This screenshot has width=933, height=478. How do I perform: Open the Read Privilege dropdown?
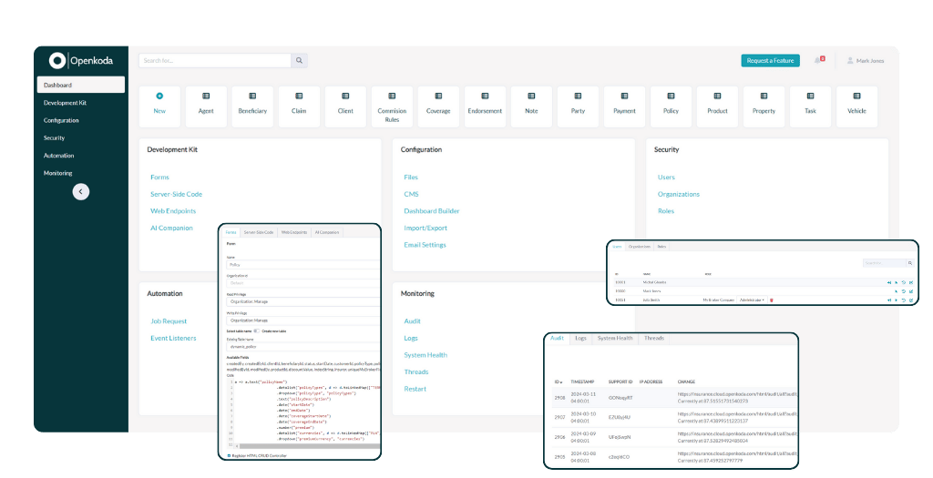[301, 301]
